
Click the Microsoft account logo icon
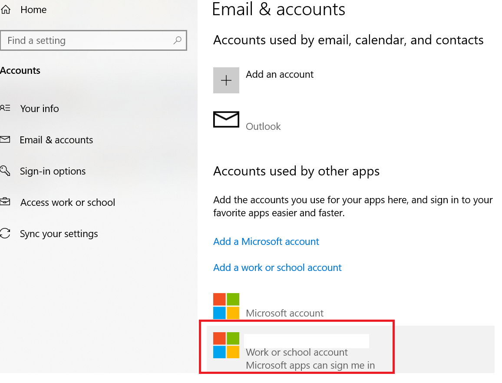tap(226, 306)
